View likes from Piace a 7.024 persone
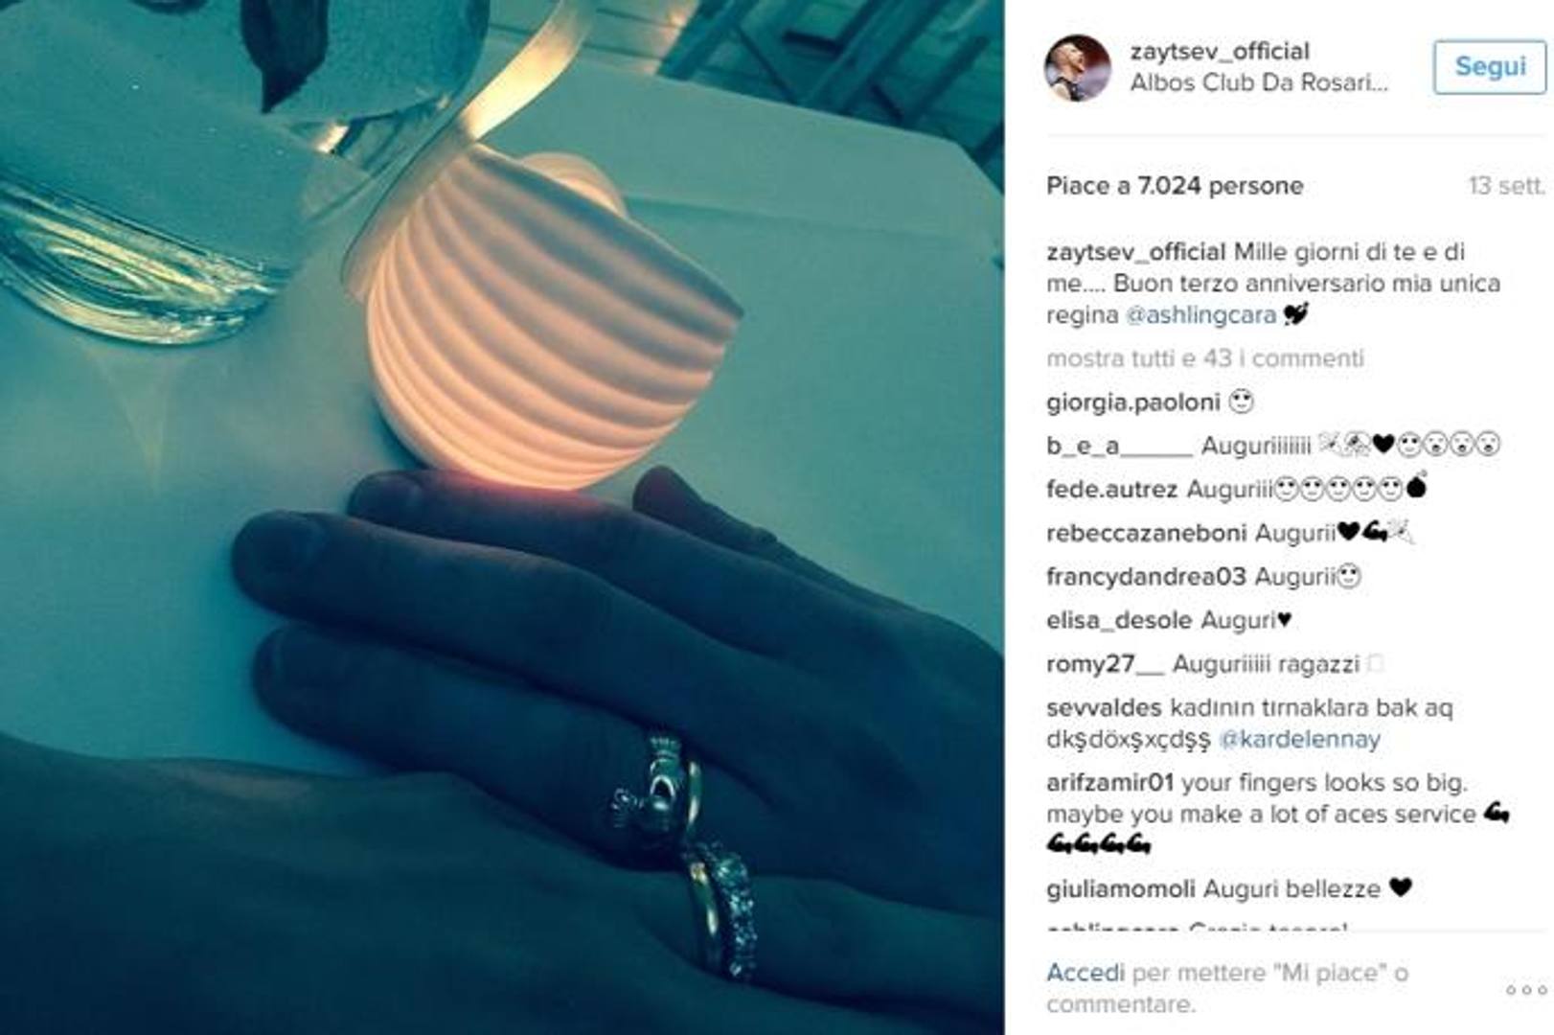1554x1035 pixels. pos(1175,186)
